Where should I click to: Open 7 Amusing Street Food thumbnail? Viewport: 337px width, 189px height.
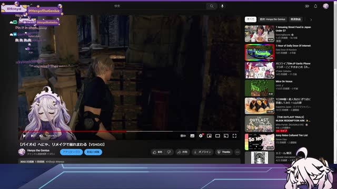click(260, 34)
